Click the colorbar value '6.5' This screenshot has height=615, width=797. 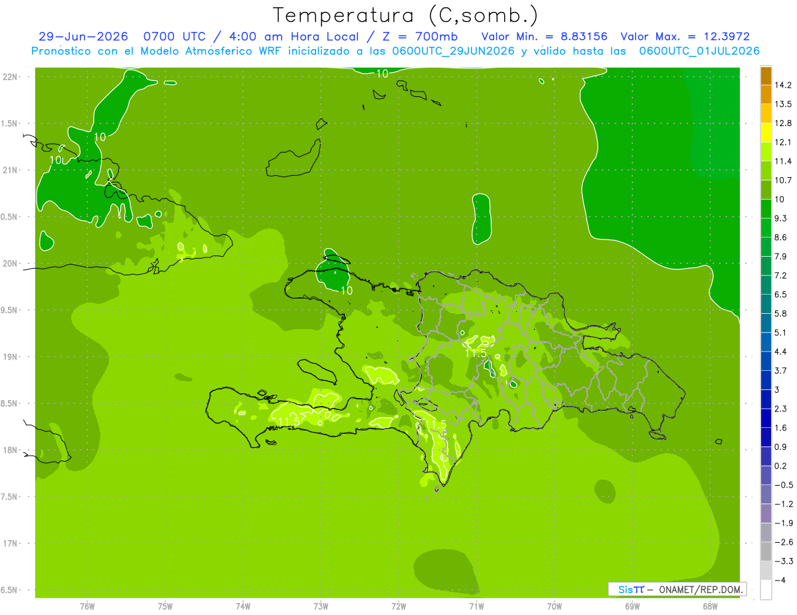point(781,295)
